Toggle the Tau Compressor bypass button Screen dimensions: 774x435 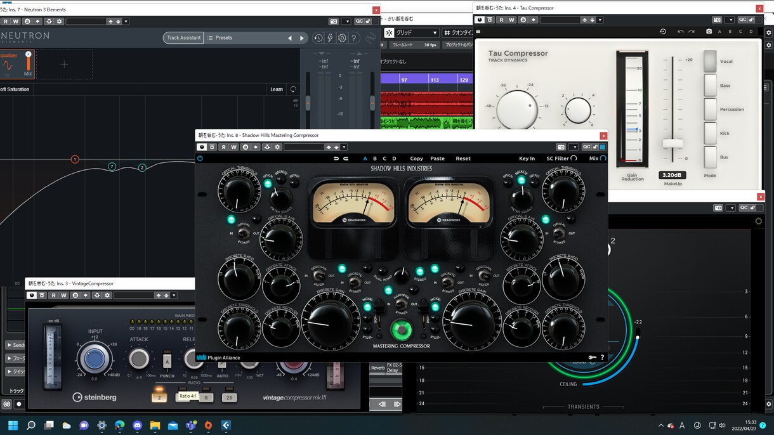click(490, 20)
